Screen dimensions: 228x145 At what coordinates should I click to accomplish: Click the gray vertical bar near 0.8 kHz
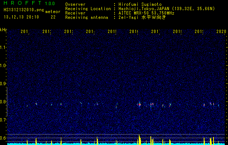(x=7, y=102)
